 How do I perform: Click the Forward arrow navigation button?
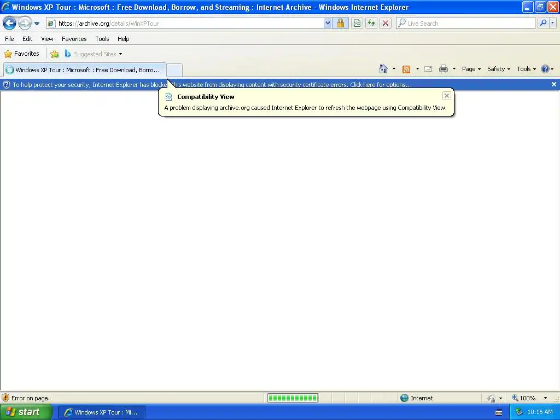(x=25, y=24)
